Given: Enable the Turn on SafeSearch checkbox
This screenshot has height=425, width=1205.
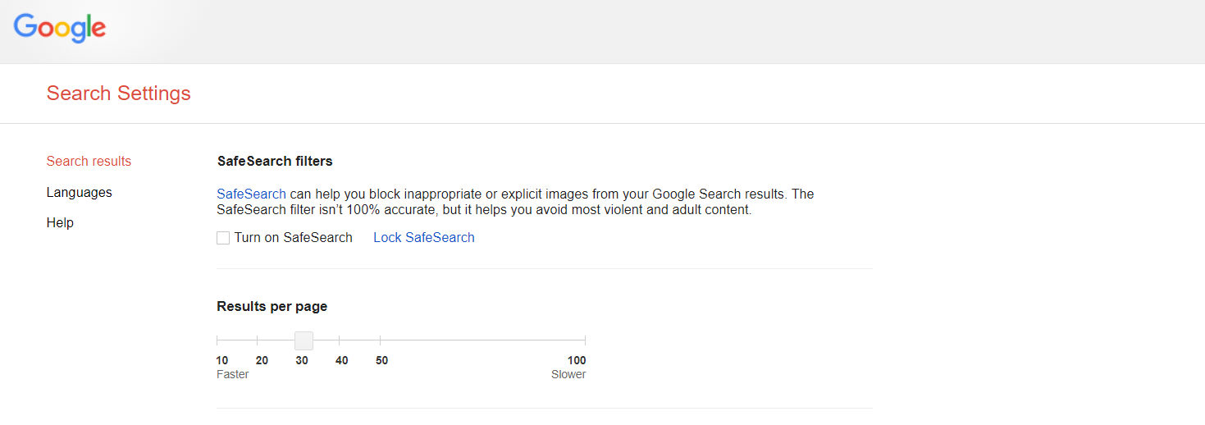Looking at the screenshot, I should (223, 238).
